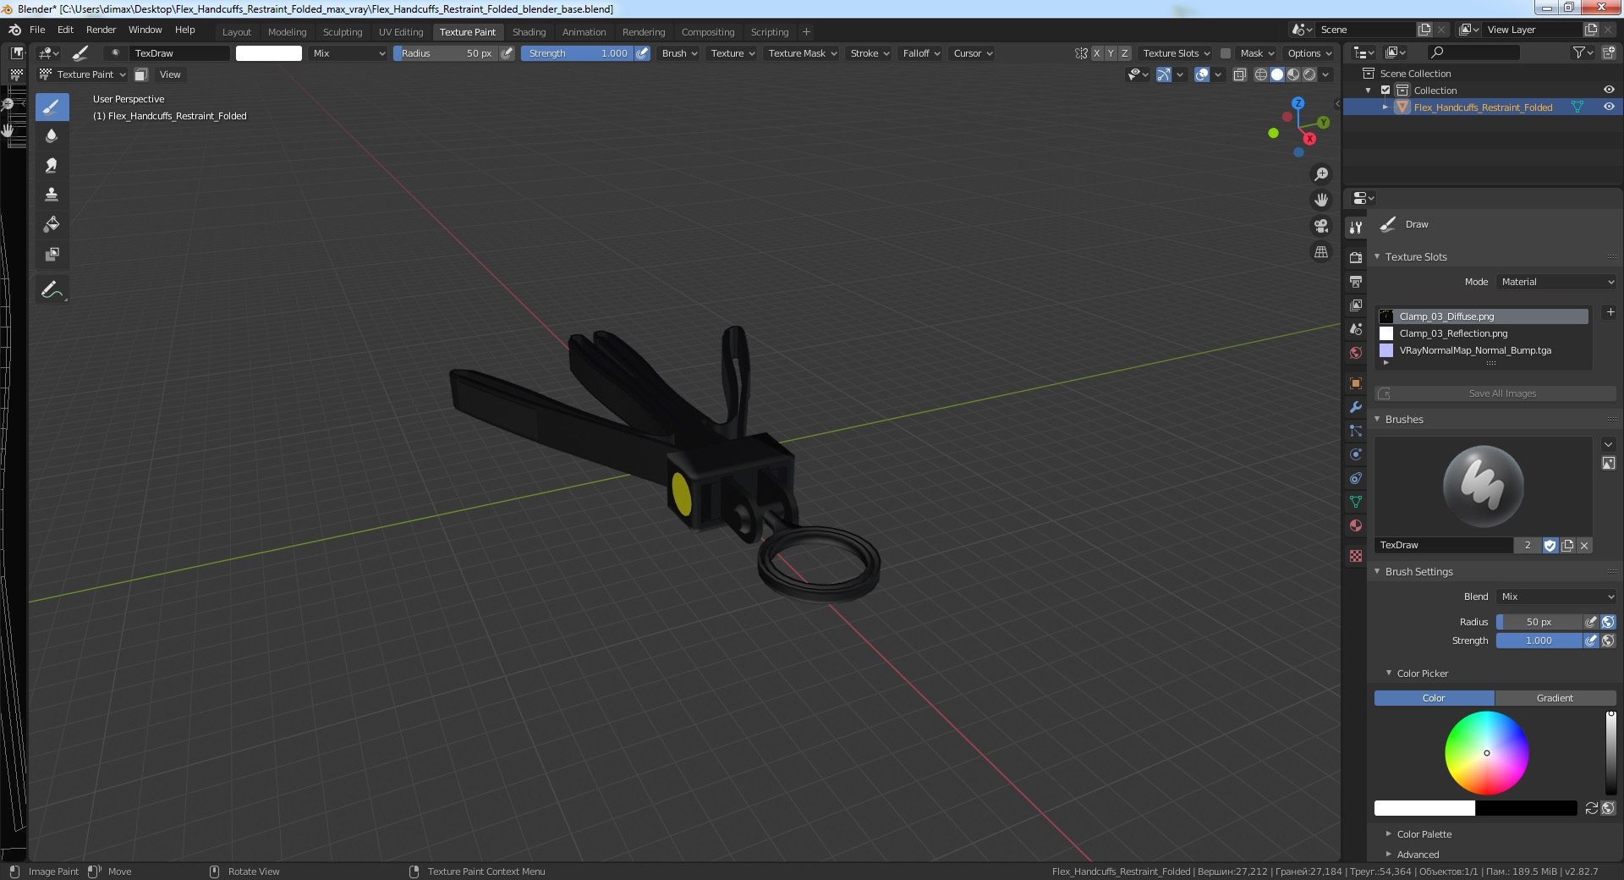Pick a hue on the color wheel

(1486, 753)
